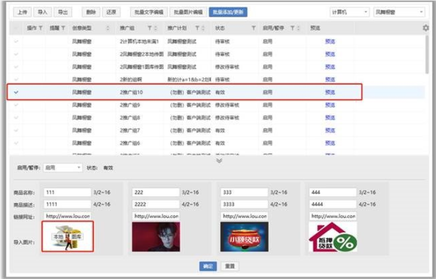
Task: Open 预览 link for row 2凤舞橱窗1图库待图
Action: (x=330, y=67)
